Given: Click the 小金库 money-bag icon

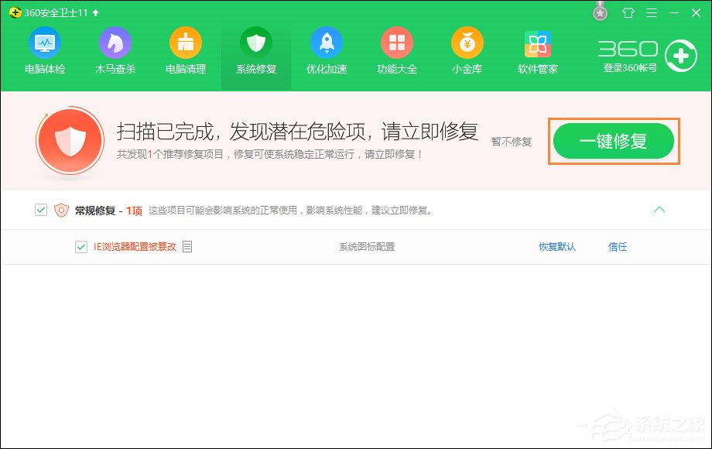Looking at the screenshot, I should pyautogui.click(x=467, y=46).
